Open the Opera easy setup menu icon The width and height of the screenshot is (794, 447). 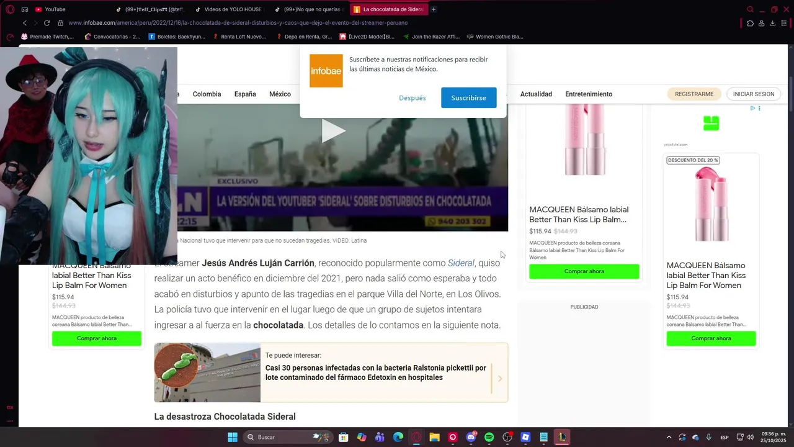(784, 23)
